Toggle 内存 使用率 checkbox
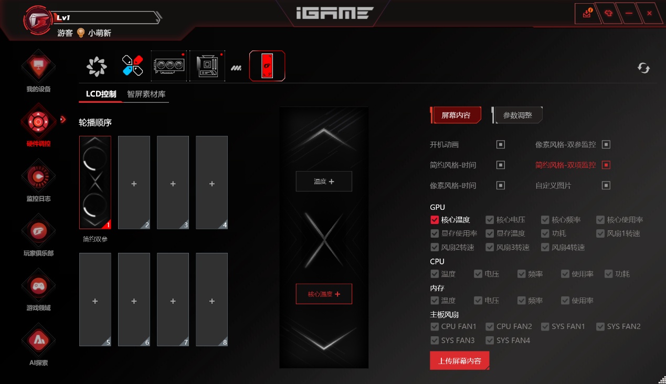 coord(565,301)
